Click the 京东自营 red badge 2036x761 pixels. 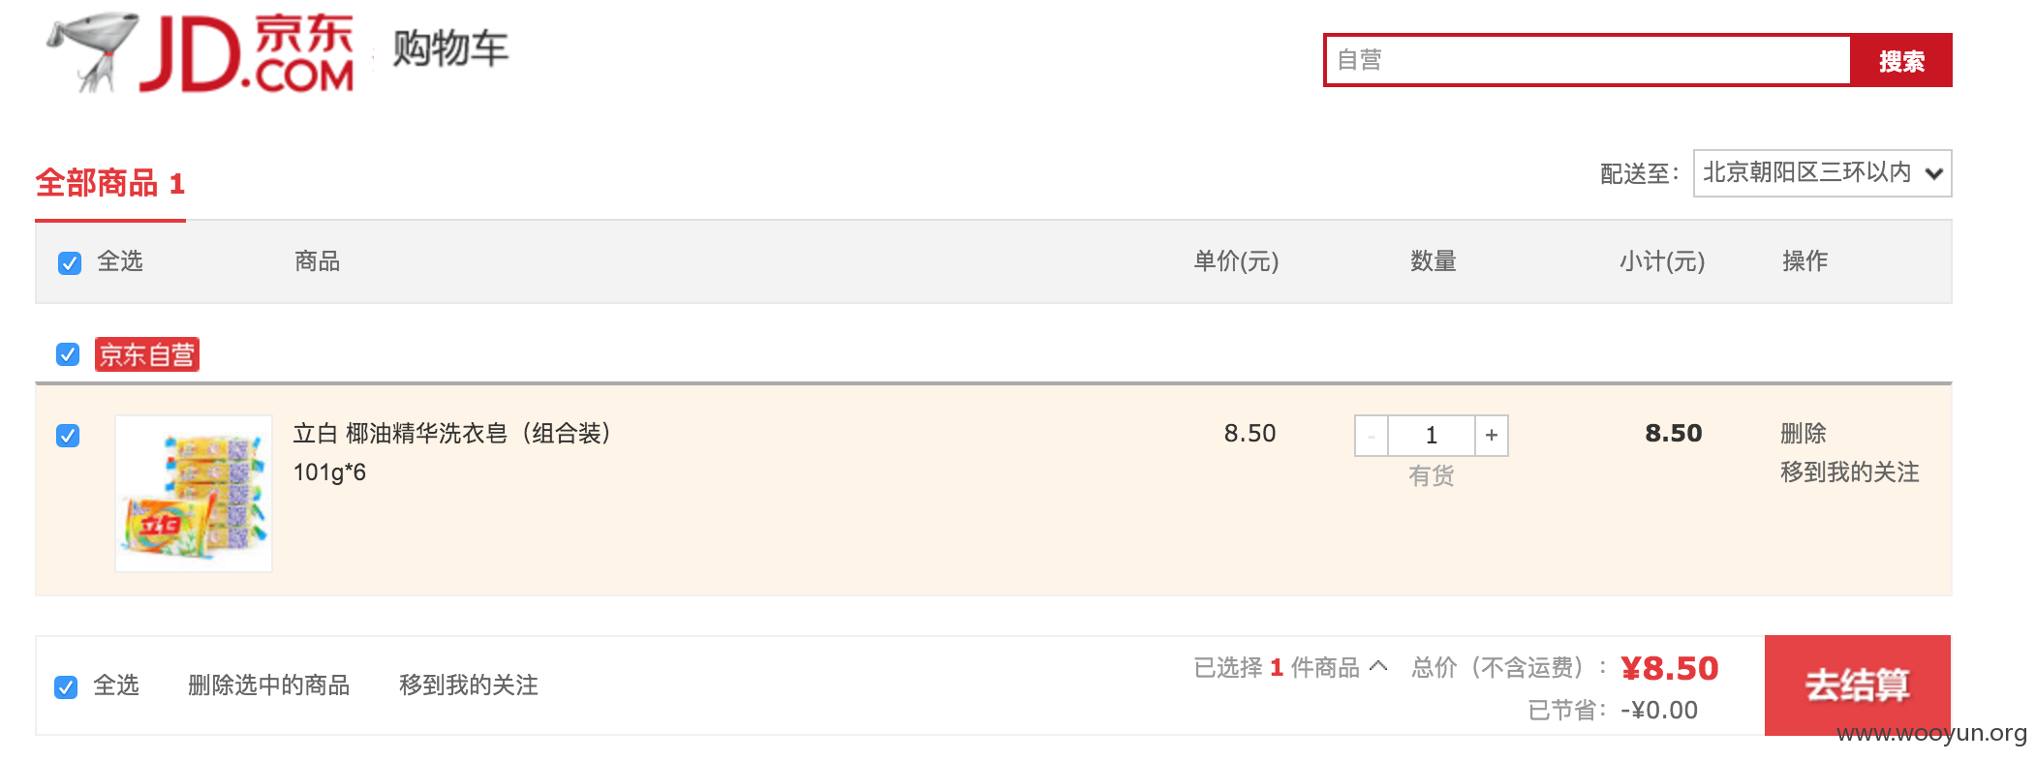click(x=147, y=354)
